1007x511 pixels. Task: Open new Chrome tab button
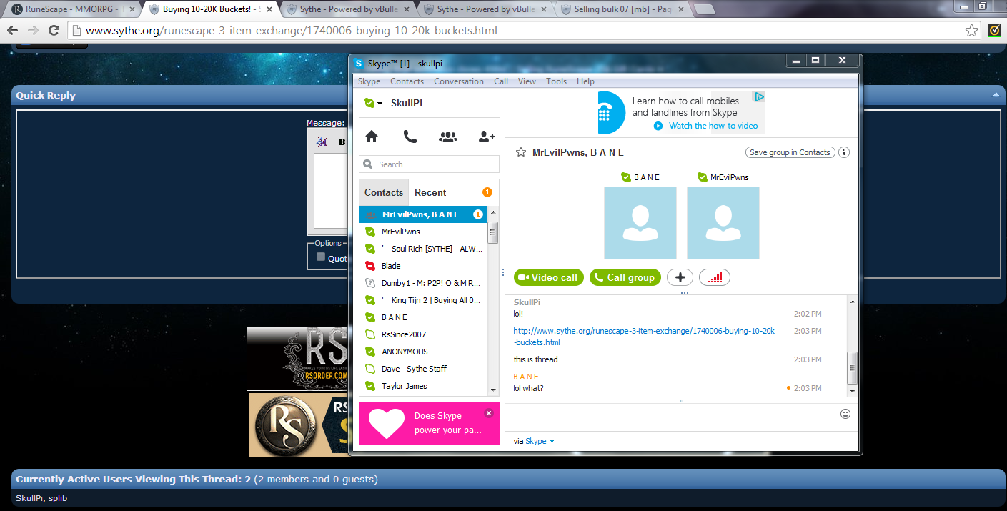(x=704, y=10)
